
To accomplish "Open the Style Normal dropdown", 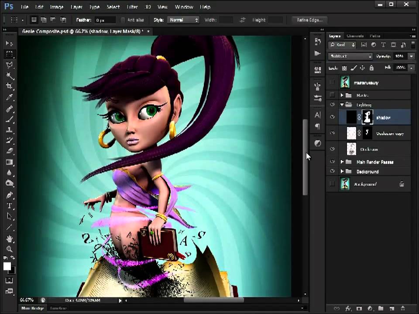I will pos(184,20).
